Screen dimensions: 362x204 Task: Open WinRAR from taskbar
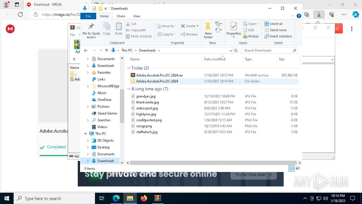tap(158, 198)
